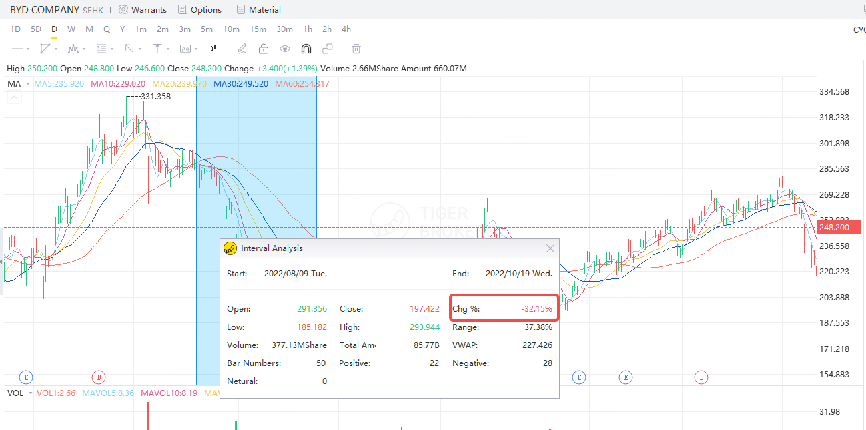
Task: Toggle drawing visibility with the eye icon
Action: (x=285, y=49)
